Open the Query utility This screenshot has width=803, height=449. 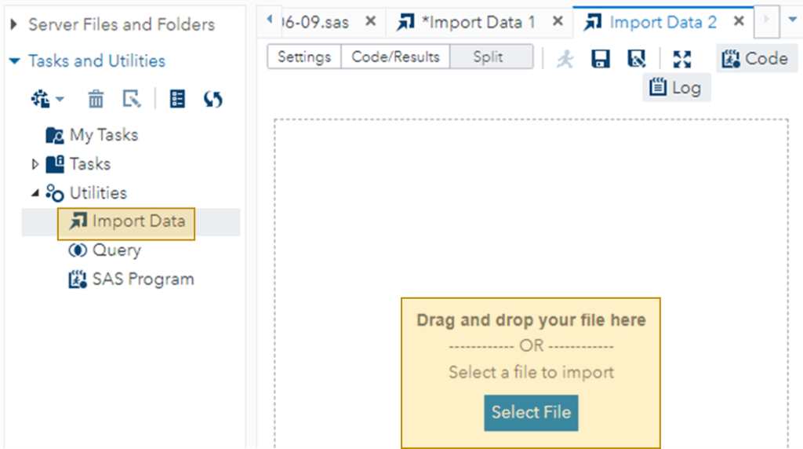click(116, 250)
